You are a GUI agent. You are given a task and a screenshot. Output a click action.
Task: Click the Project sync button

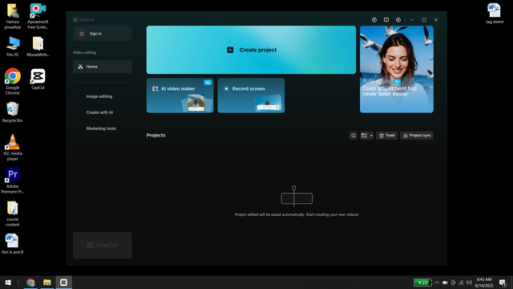click(417, 136)
